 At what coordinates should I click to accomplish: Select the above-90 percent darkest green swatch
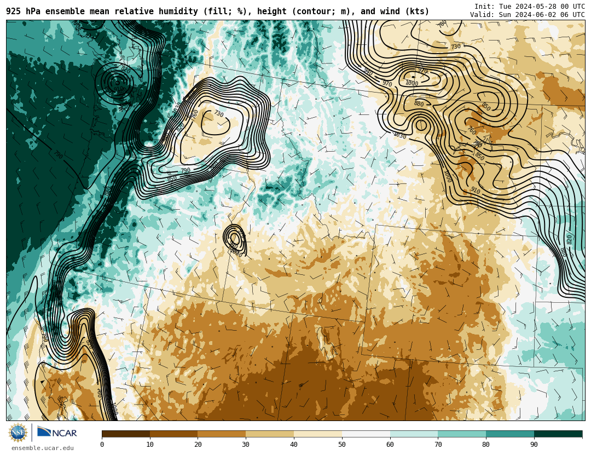click(x=558, y=434)
